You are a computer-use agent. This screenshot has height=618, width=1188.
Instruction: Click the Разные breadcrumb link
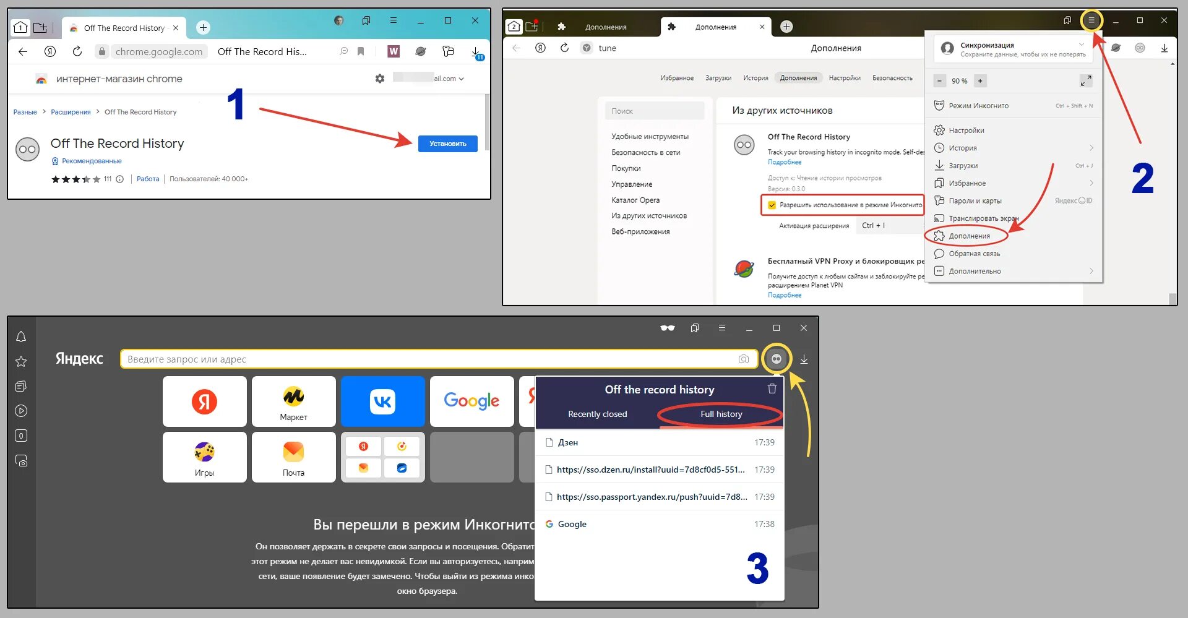pyautogui.click(x=25, y=112)
